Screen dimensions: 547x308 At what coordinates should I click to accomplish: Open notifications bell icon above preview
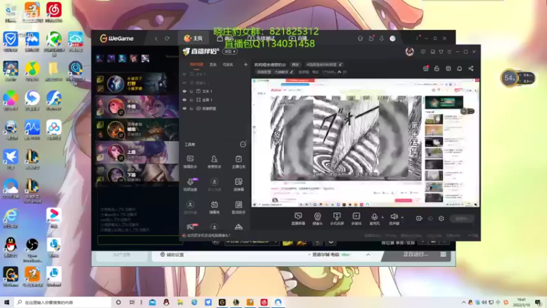point(459,68)
